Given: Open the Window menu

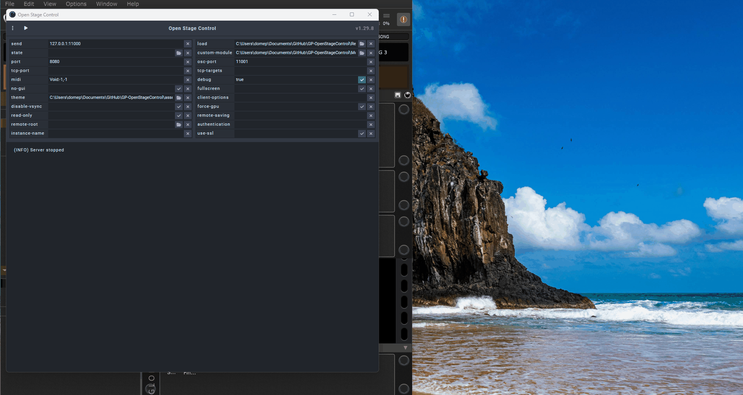Looking at the screenshot, I should 107,4.
